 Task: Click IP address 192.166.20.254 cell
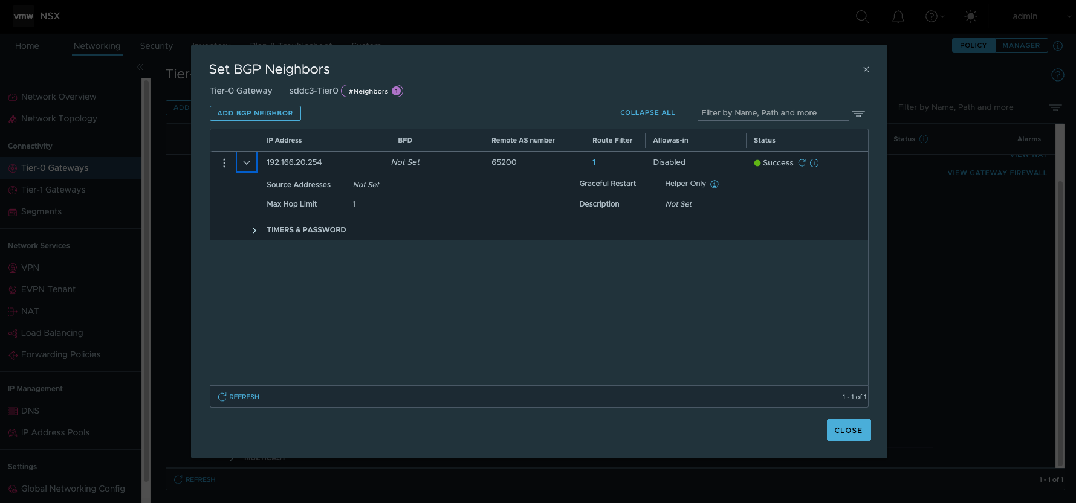coord(294,162)
